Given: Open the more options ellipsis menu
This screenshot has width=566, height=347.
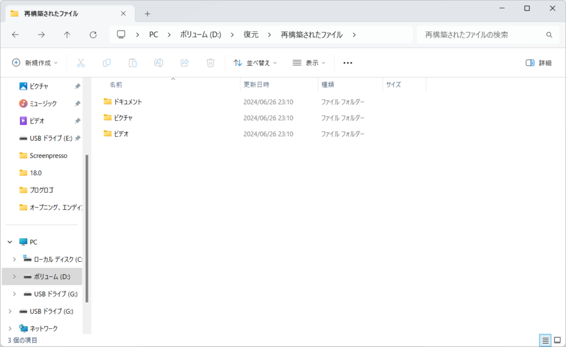Looking at the screenshot, I should pyautogui.click(x=348, y=63).
